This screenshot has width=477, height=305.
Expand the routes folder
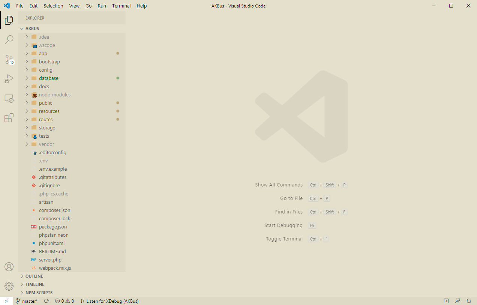click(x=72, y=119)
